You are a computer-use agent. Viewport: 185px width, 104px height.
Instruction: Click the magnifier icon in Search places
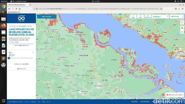167,16
